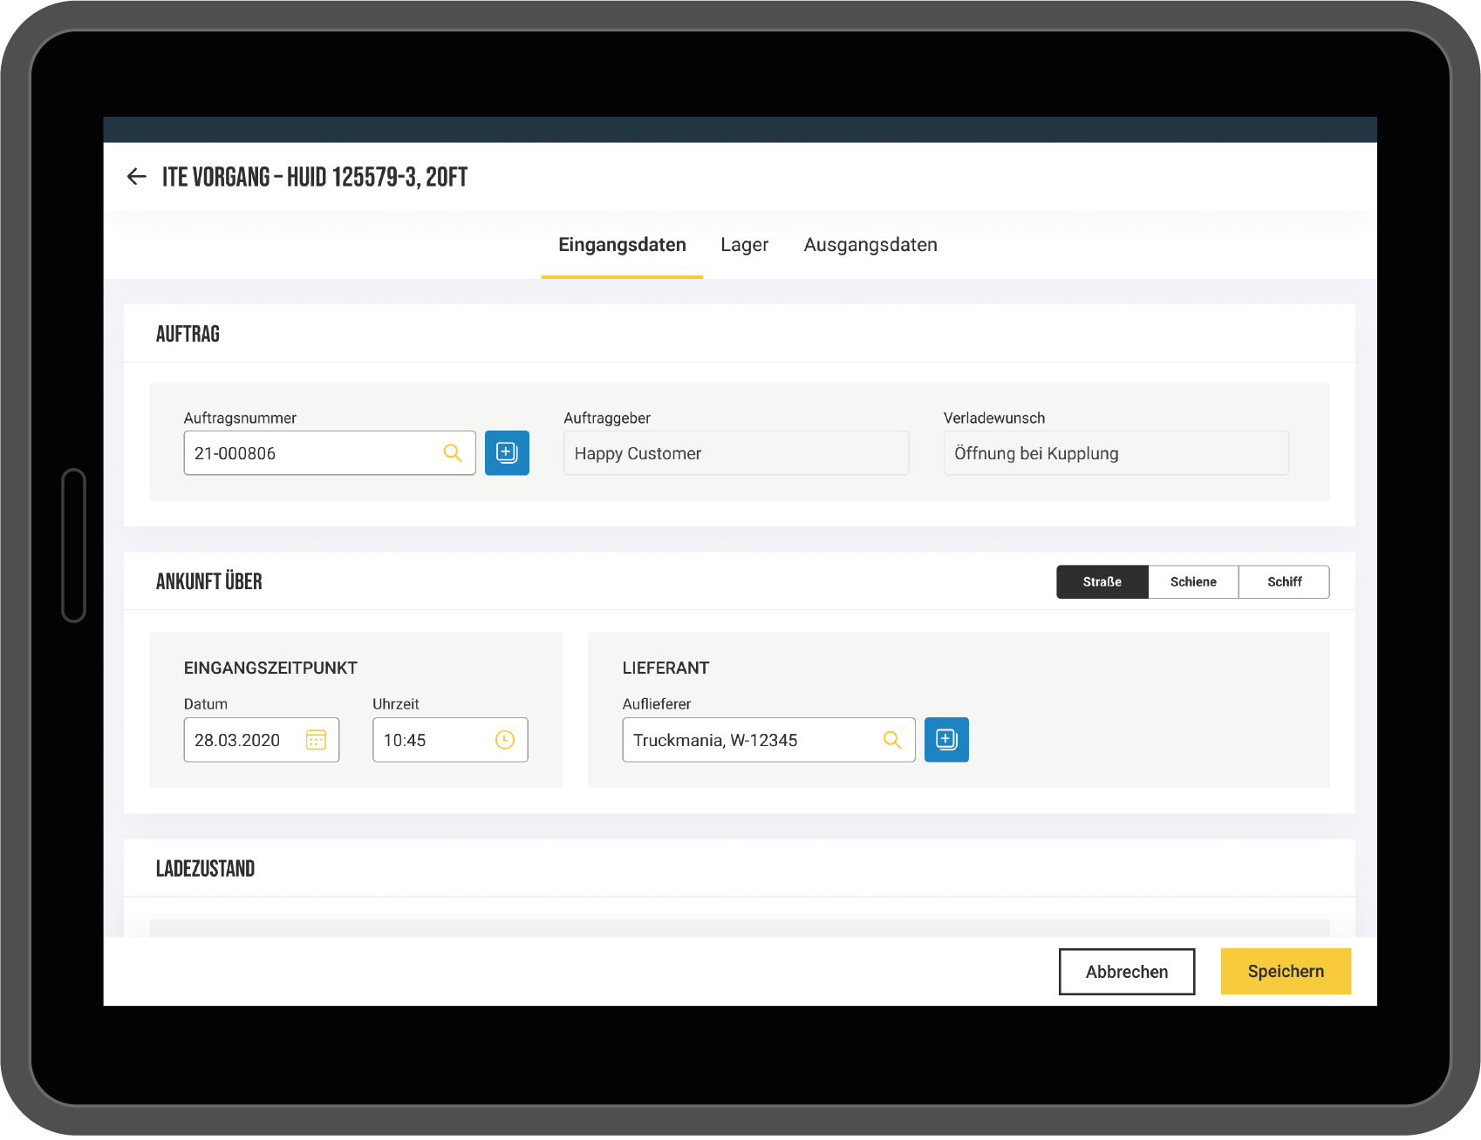Add new Auflieferer with blue plus button
This screenshot has height=1140, width=1481.
(x=946, y=740)
